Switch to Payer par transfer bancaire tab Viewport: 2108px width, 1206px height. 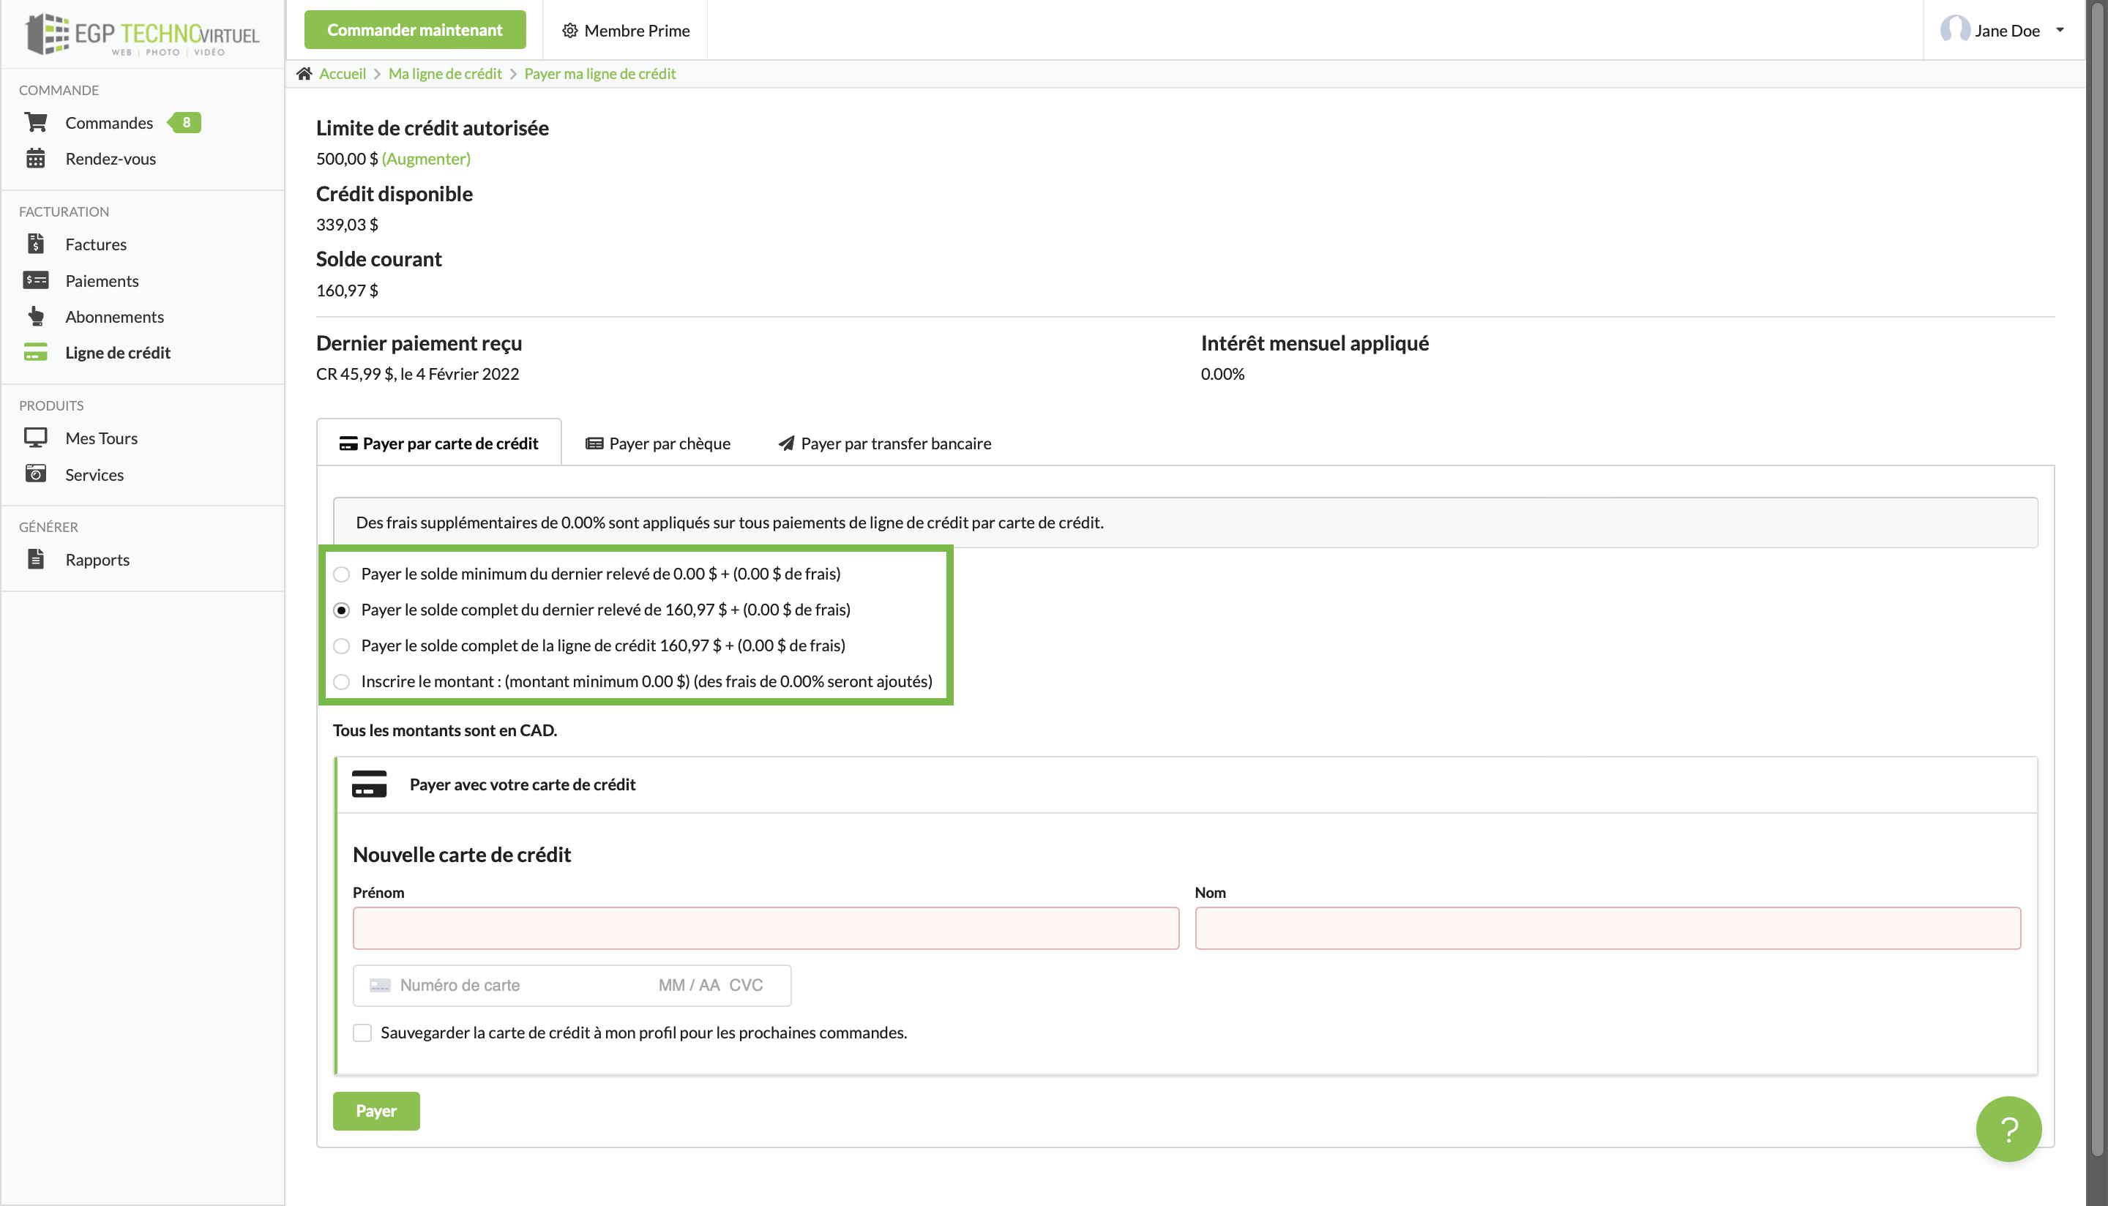[x=885, y=443]
